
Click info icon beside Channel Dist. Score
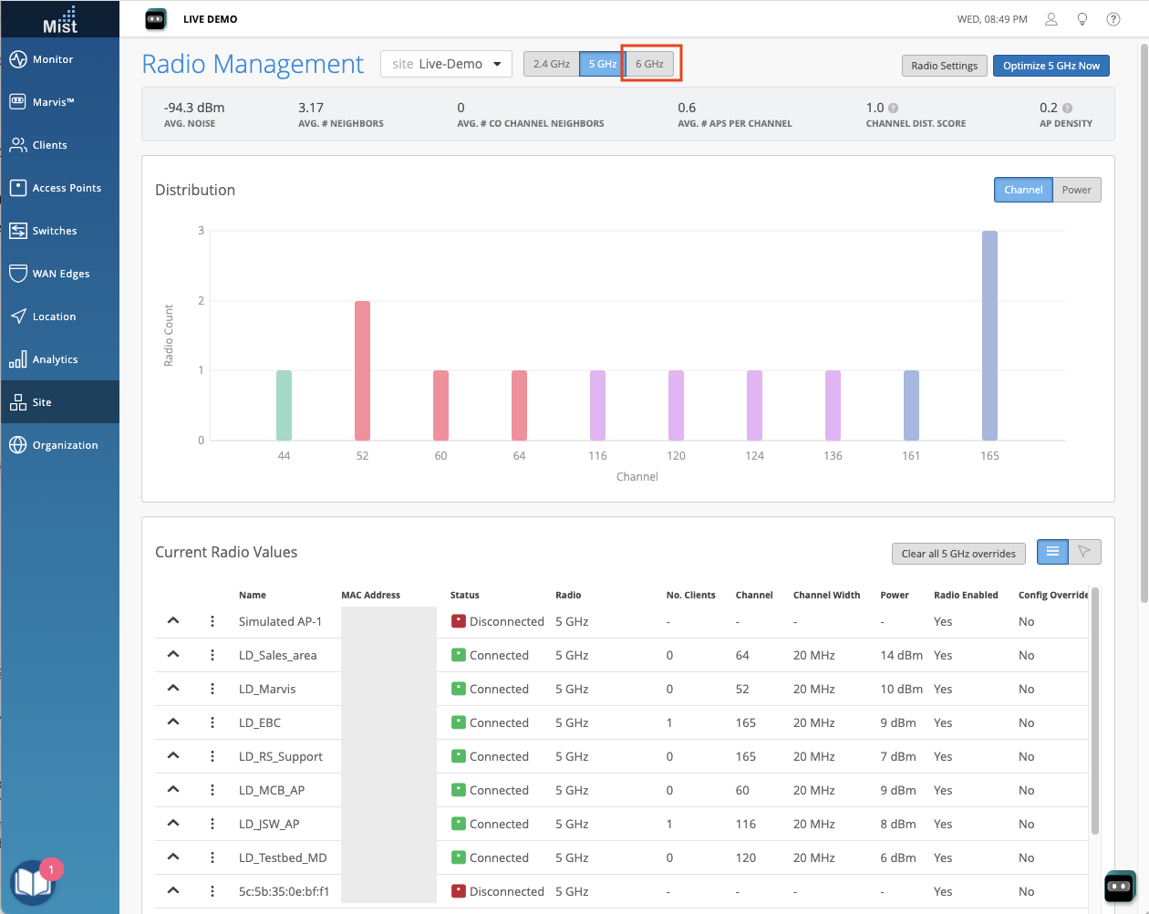[894, 108]
